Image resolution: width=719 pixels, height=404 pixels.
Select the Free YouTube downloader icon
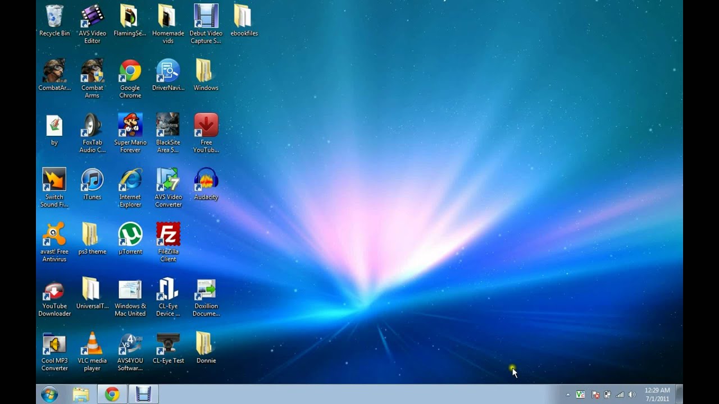pos(206,133)
